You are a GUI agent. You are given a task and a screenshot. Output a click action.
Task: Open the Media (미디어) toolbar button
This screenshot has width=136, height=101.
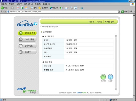tap(54, 8)
